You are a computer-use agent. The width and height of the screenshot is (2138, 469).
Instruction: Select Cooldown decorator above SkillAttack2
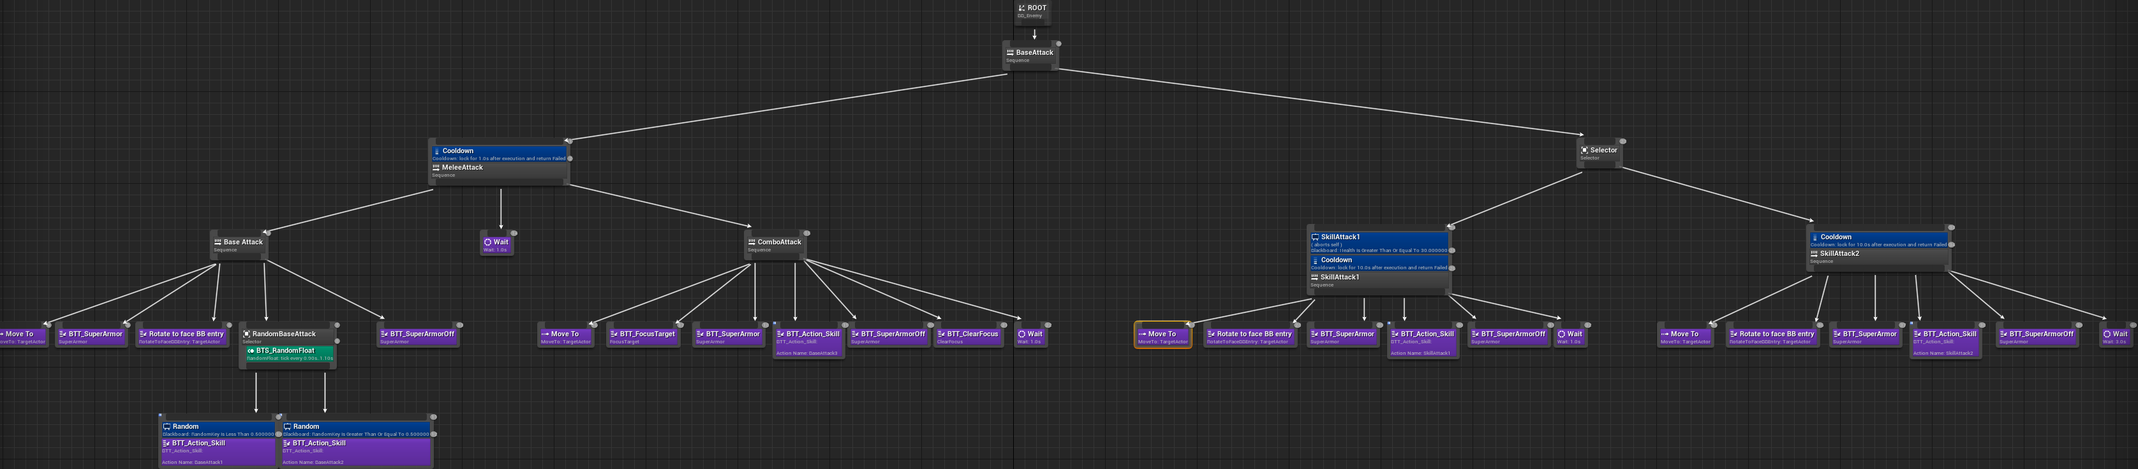coord(1878,240)
